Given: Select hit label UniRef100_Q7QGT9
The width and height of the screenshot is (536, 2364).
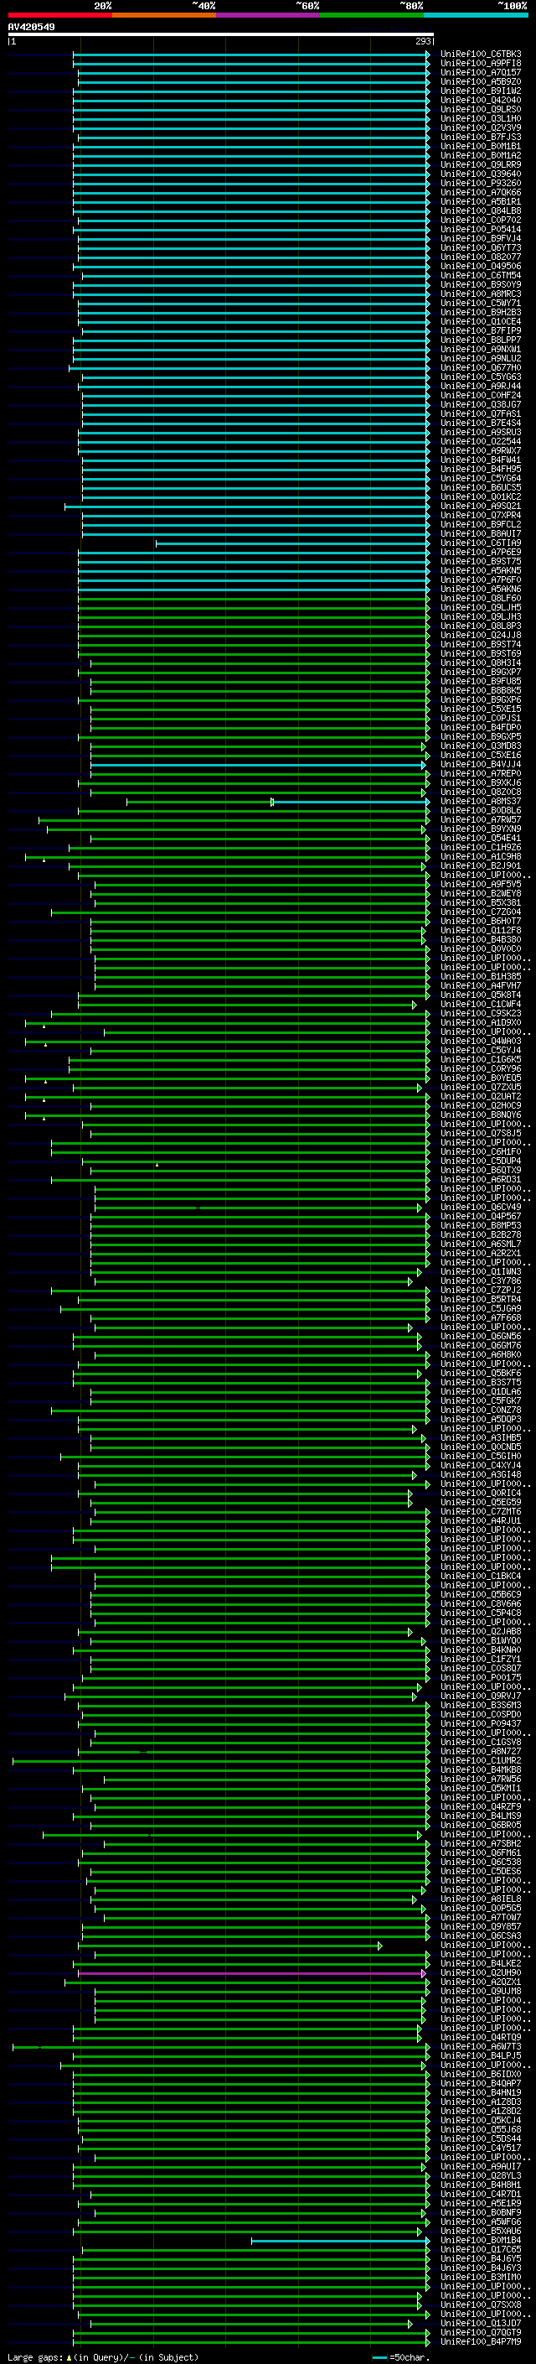Looking at the screenshot, I should (480, 2333).
